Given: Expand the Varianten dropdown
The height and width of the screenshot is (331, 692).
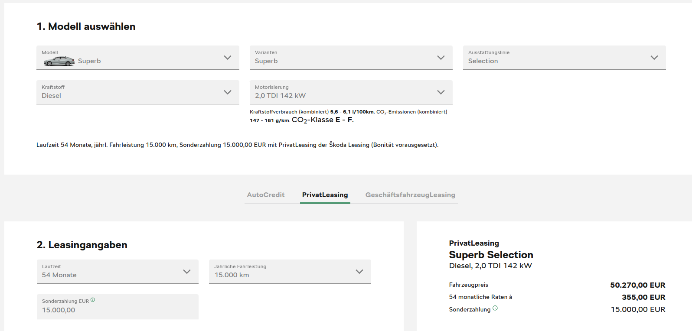Looking at the screenshot, I should pyautogui.click(x=351, y=58).
